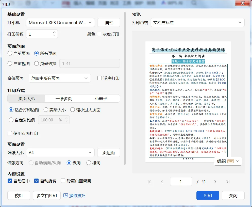Enable 灰度打印 checkbox
Image resolution: width=252 pixels, height=207 pixels.
[99, 34]
